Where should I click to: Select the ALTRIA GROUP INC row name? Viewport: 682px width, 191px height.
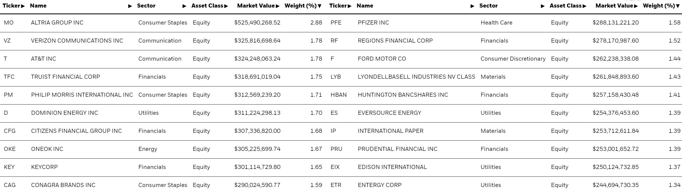(x=57, y=23)
